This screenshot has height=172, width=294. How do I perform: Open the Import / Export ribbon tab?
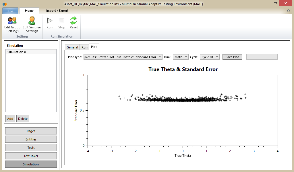coord(57,11)
